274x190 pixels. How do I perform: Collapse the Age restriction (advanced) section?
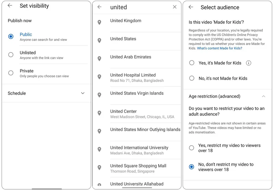click(x=263, y=96)
